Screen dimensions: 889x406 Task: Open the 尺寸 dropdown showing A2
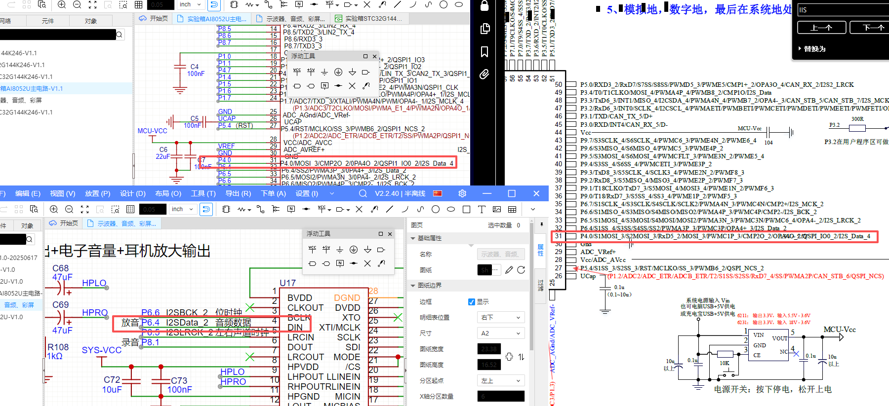(500, 333)
